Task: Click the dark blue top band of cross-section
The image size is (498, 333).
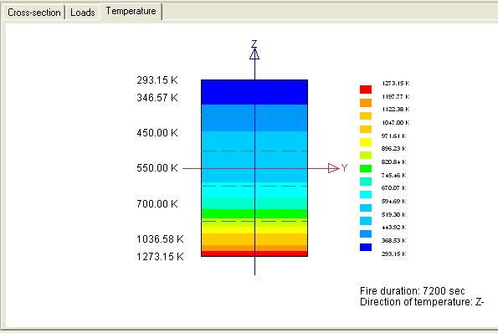Action: pyautogui.click(x=254, y=92)
